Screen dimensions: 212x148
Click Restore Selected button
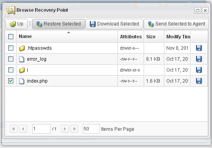tap(59, 24)
